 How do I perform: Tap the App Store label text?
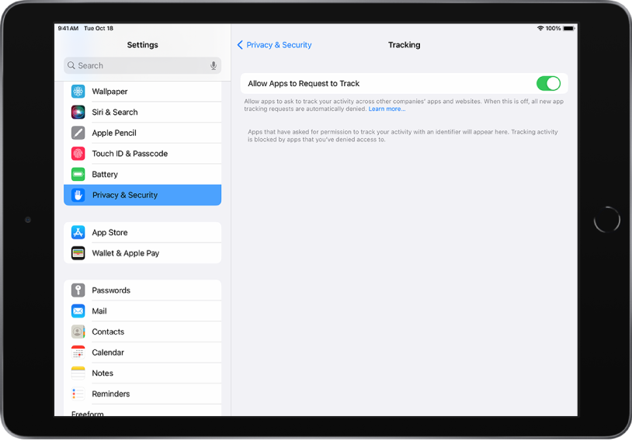click(x=109, y=232)
